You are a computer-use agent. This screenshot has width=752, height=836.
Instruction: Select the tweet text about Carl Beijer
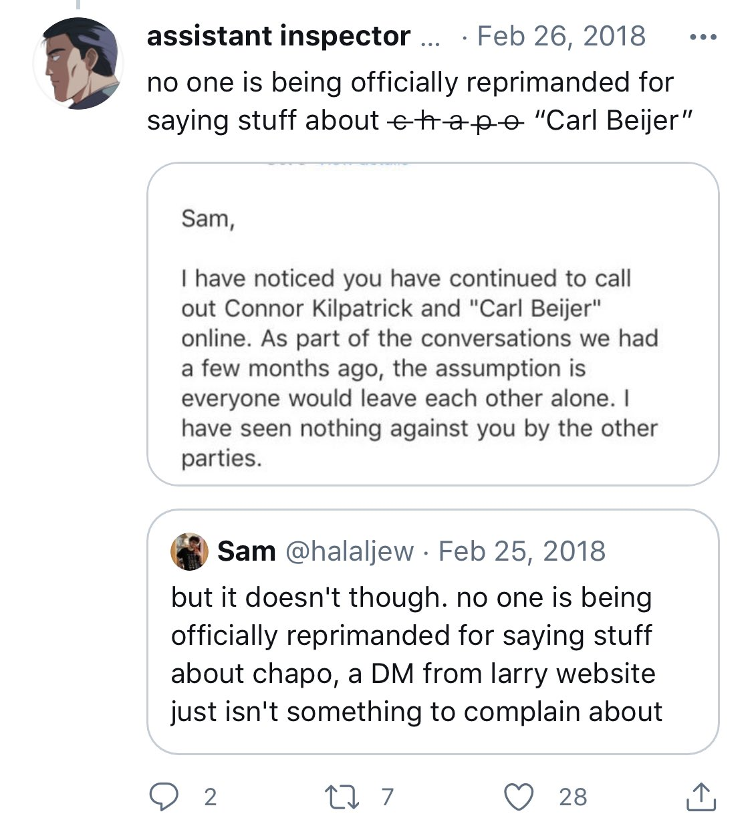420,102
